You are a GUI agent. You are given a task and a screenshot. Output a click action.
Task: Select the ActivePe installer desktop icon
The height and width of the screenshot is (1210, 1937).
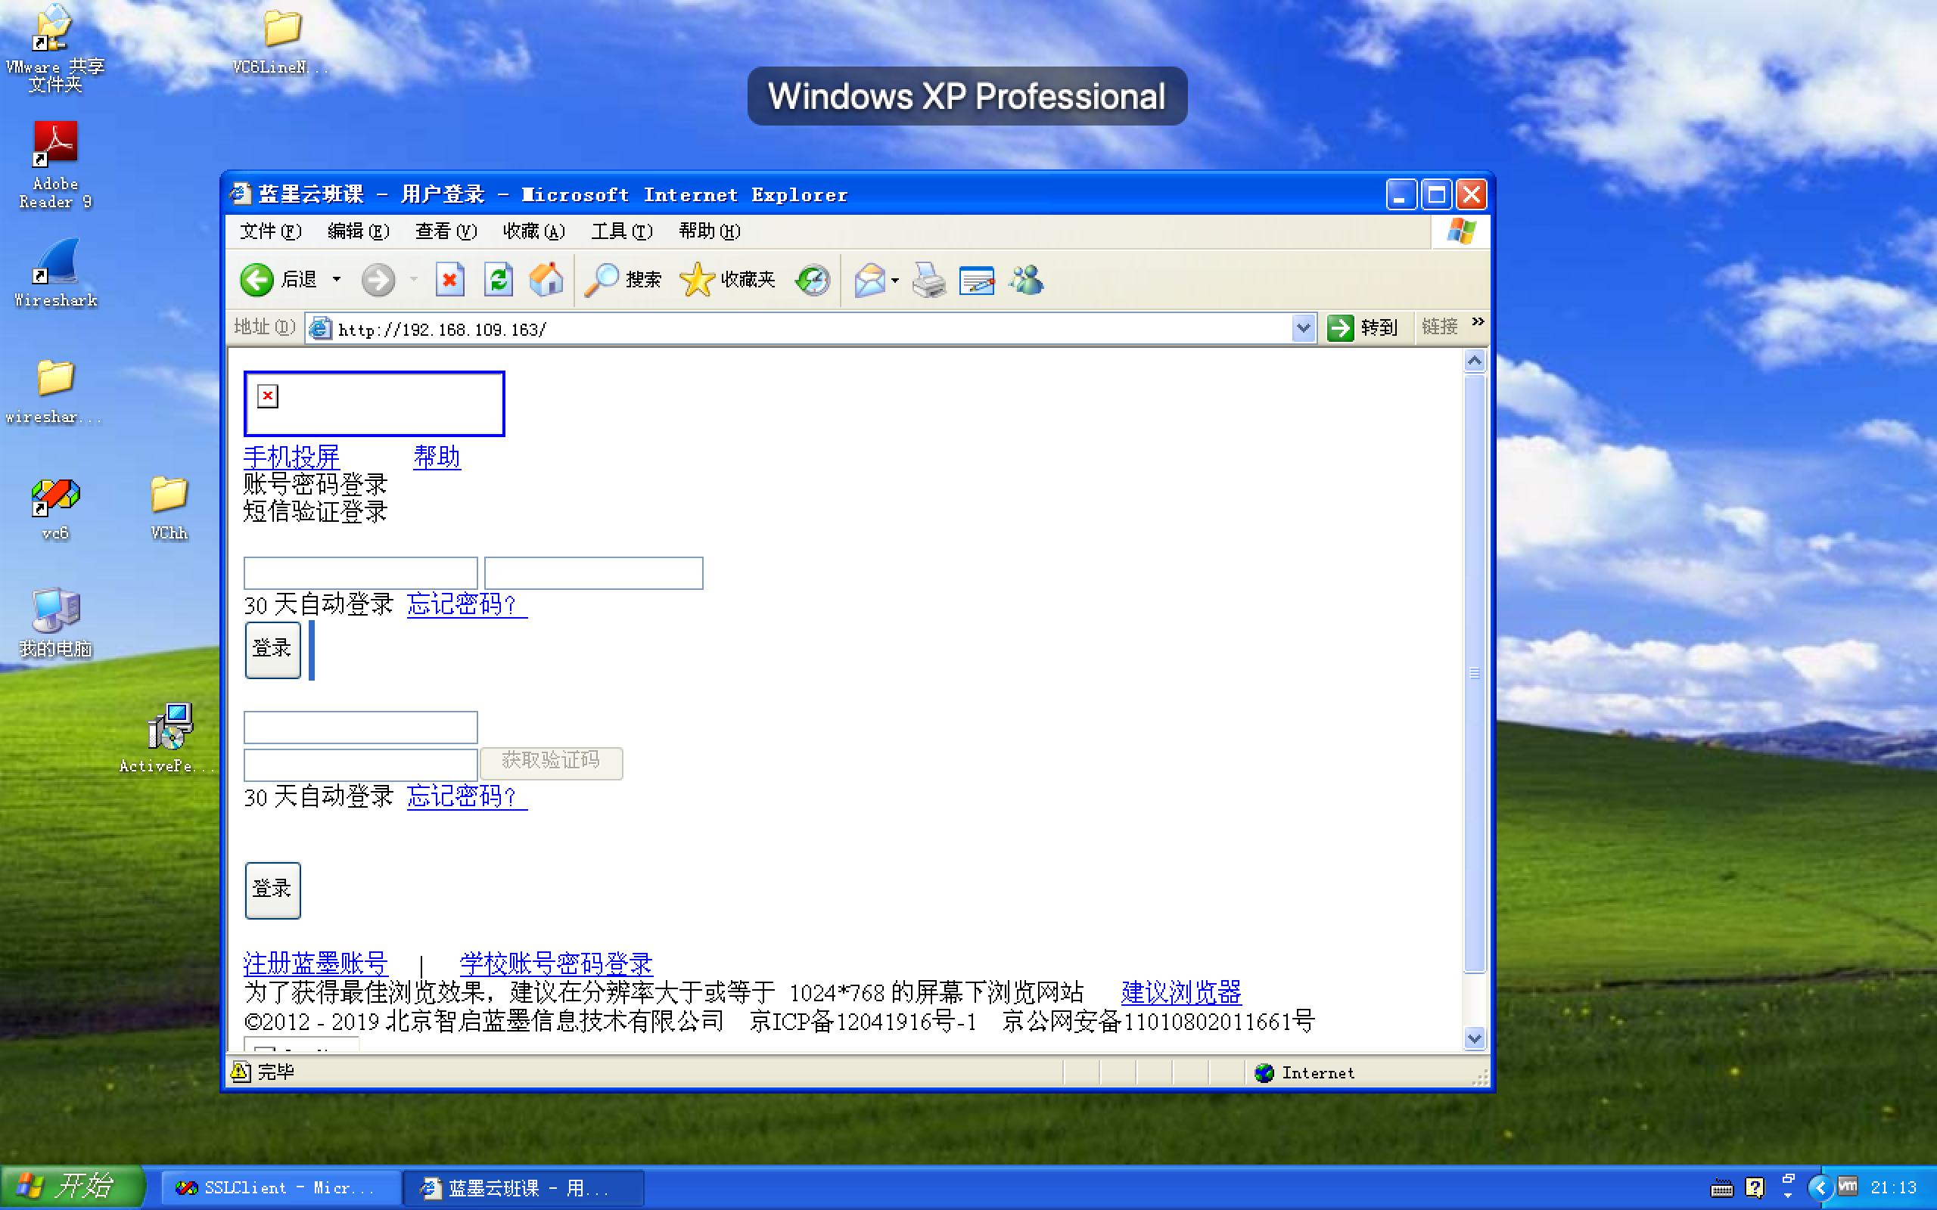[x=168, y=737]
